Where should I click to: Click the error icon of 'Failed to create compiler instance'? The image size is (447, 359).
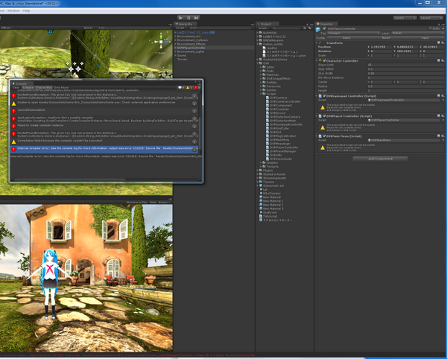coord(13,126)
